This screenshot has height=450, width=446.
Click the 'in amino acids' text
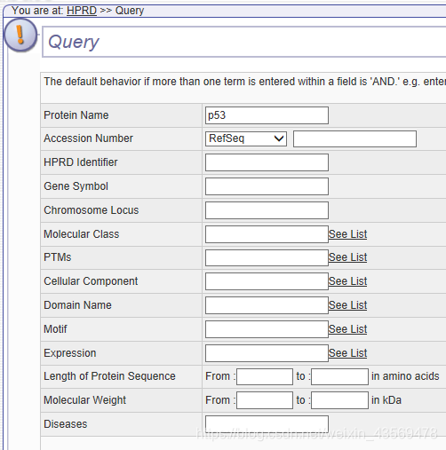(x=405, y=376)
